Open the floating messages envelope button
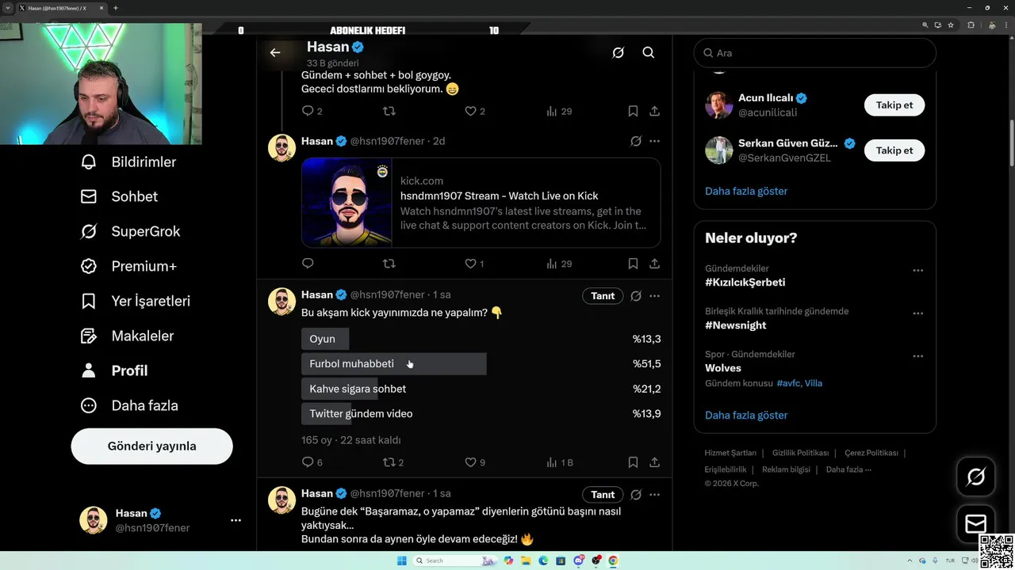The width and height of the screenshot is (1015, 570). (976, 524)
